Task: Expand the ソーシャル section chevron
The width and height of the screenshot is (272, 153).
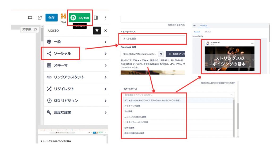Action: pyautogui.click(x=105, y=54)
